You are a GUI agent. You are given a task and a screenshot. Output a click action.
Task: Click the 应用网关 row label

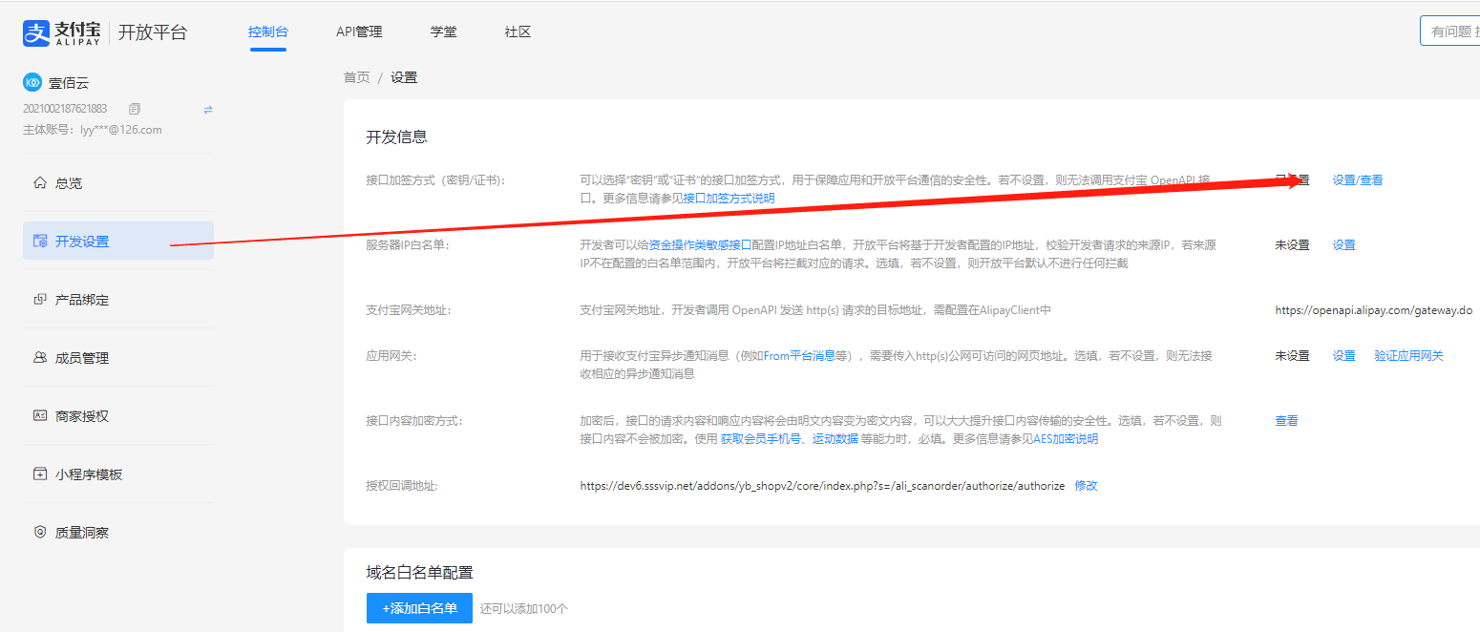coord(392,355)
